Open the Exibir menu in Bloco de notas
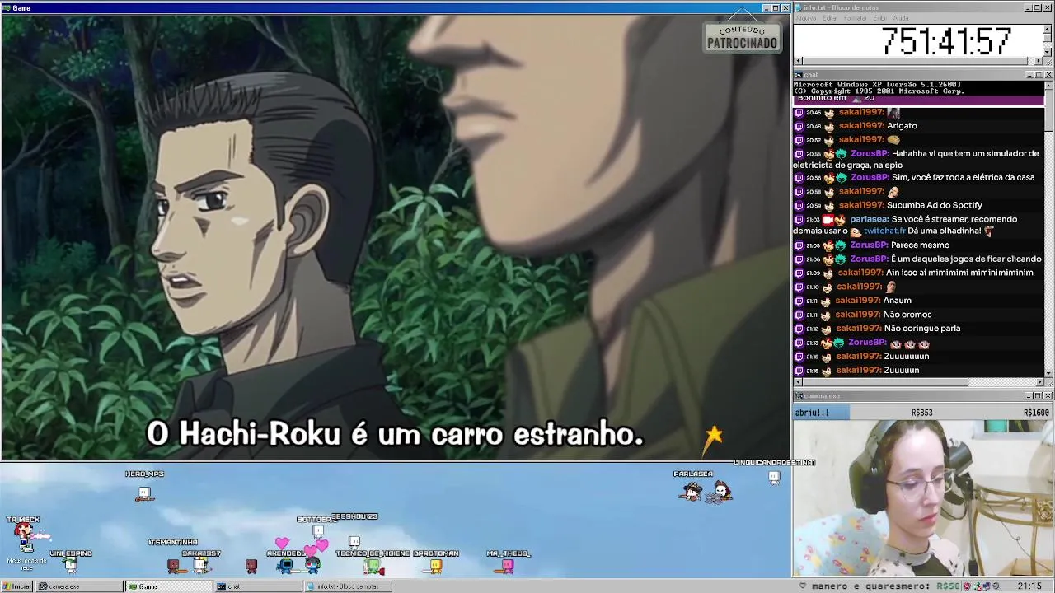 click(x=879, y=18)
